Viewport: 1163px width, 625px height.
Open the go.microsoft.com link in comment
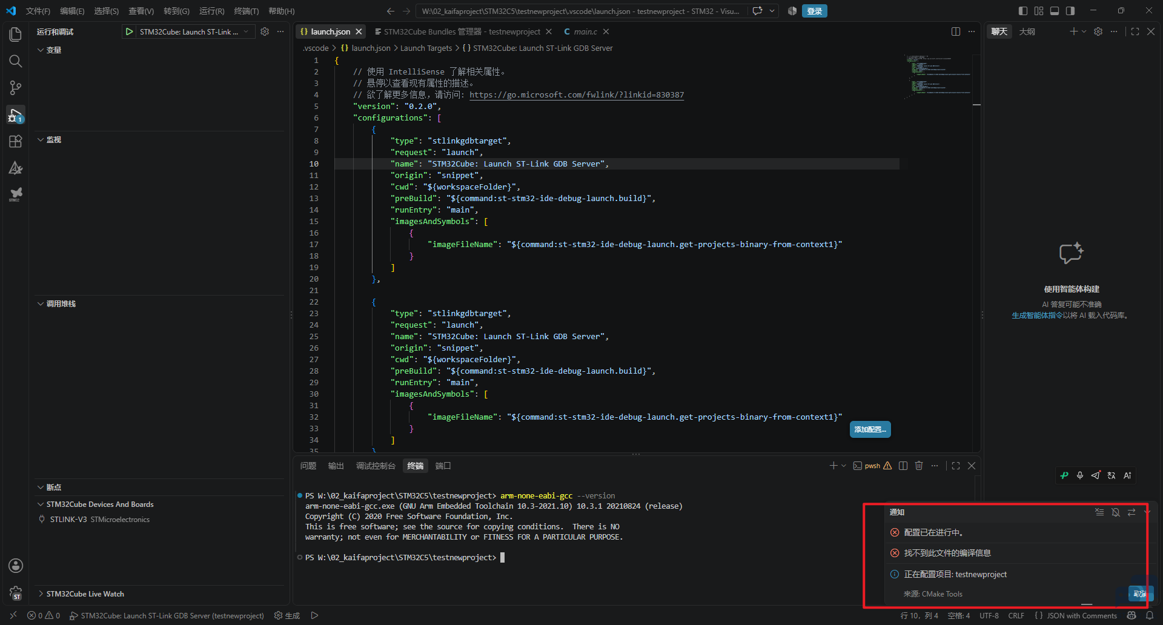pyautogui.click(x=577, y=95)
